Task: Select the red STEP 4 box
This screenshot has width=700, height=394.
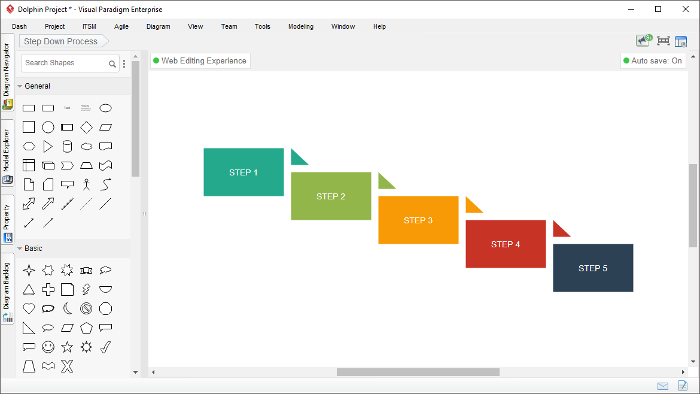Action: (x=506, y=244)
